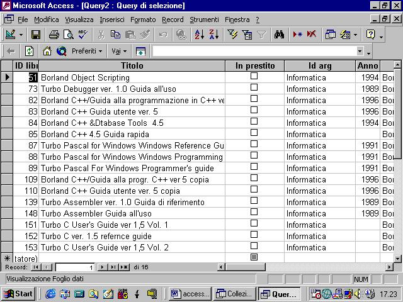This screenshot has height=302, width=403.
Task: Open the Formato menu
Action: tap(143, 20)
